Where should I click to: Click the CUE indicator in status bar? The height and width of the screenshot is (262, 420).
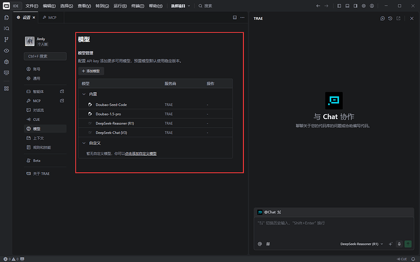(402, 259)
